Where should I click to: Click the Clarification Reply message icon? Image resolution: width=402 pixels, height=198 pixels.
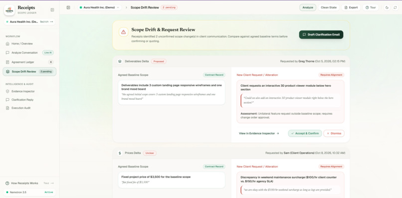click(x=7, y=100)
